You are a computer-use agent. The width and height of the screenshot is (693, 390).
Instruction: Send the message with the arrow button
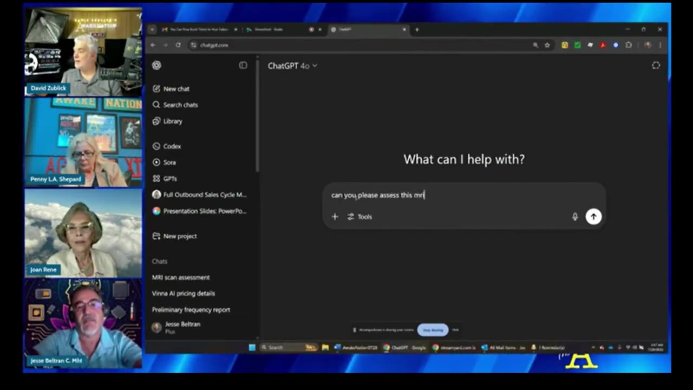click(x=593, y=217)
